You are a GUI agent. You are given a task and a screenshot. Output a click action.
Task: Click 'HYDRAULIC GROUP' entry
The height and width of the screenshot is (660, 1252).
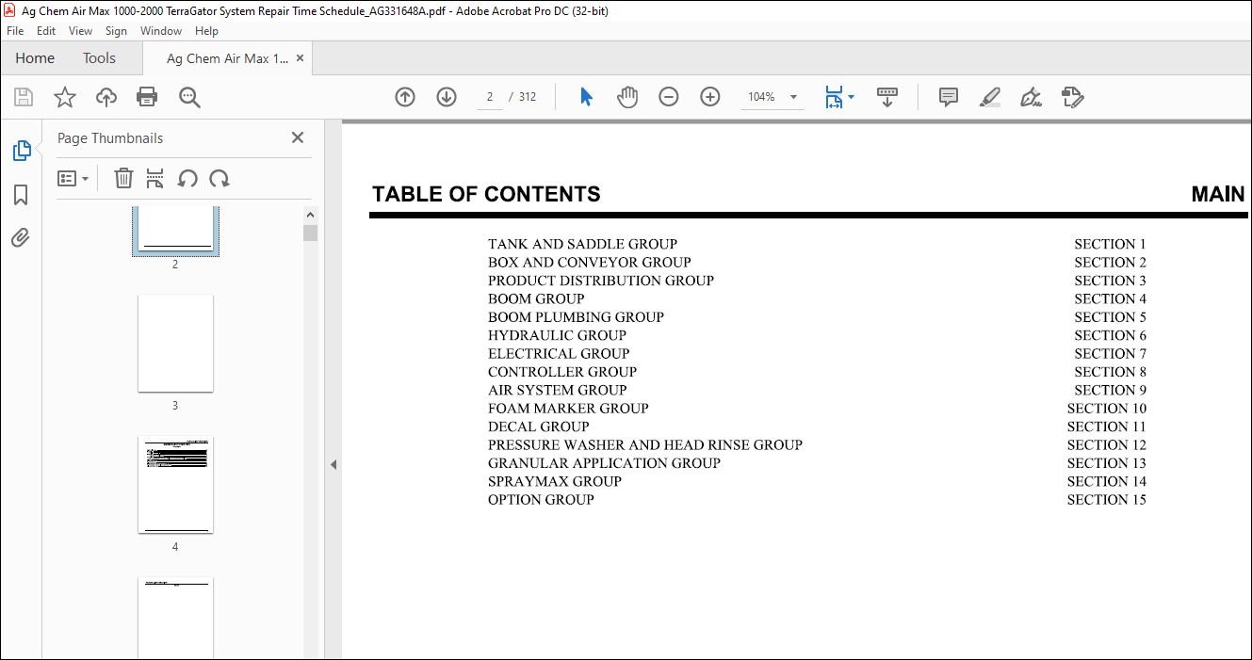tap(557, 335)
